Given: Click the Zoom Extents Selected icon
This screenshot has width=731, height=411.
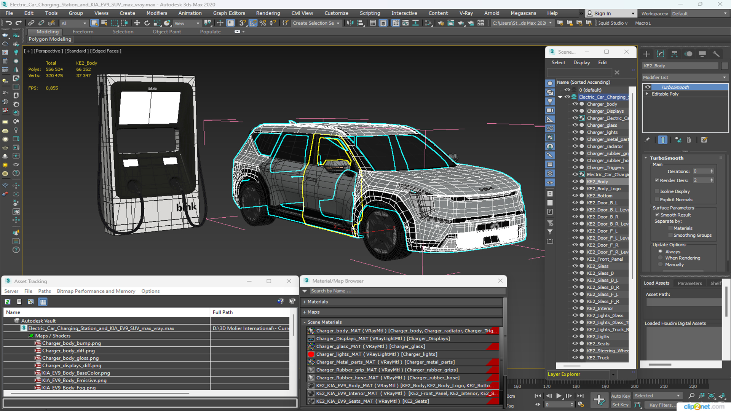Looking at the screenshot, I should click(711, 396).
